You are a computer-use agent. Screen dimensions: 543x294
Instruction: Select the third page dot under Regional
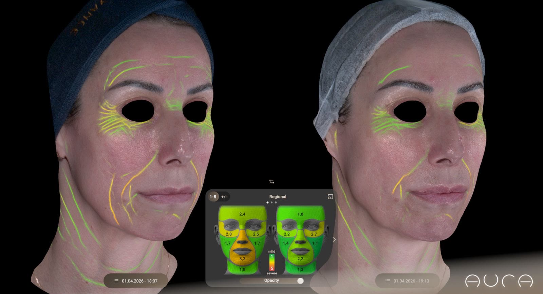pos(276,203)
